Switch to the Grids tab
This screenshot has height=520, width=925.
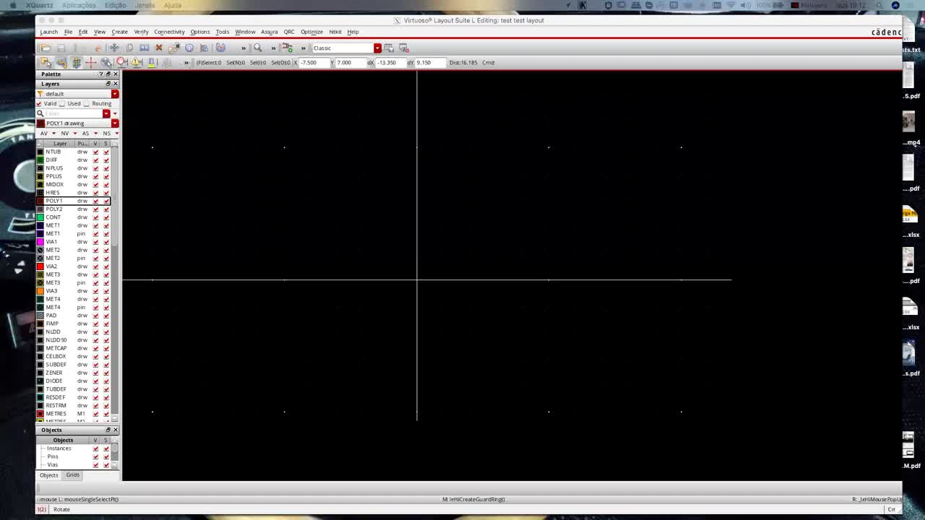(72, 474)
